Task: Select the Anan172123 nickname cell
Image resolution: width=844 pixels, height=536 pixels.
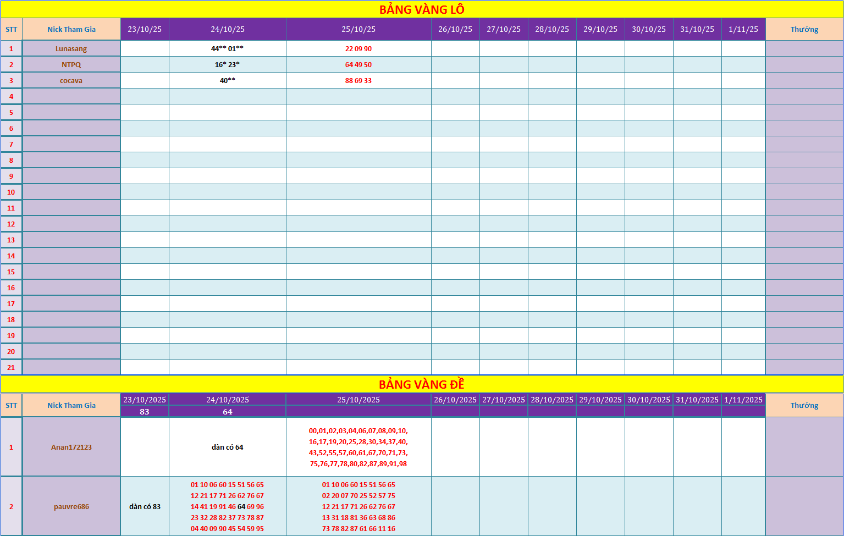Action: click(71, 447)
